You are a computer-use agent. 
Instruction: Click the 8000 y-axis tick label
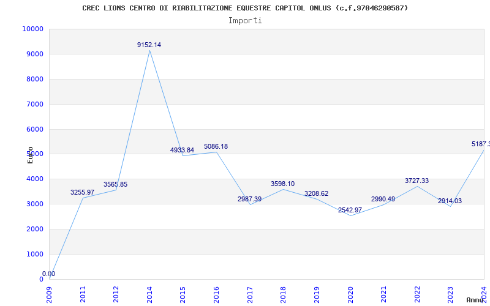tap(34, 80)
